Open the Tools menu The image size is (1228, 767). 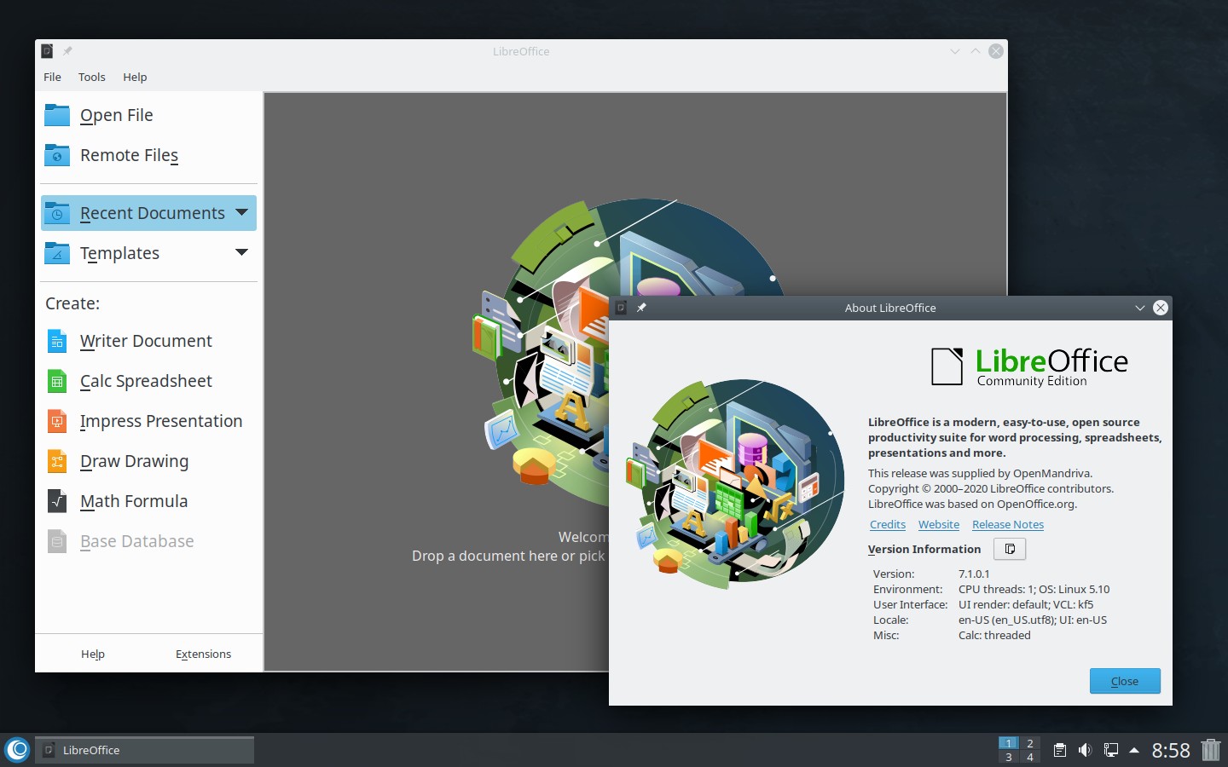coord(91,77)
